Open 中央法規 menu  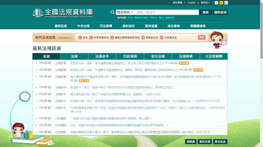[x=83, y=26]
